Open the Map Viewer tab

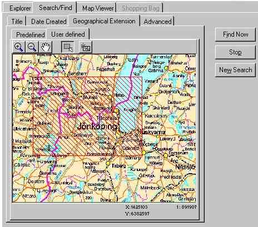98,8
